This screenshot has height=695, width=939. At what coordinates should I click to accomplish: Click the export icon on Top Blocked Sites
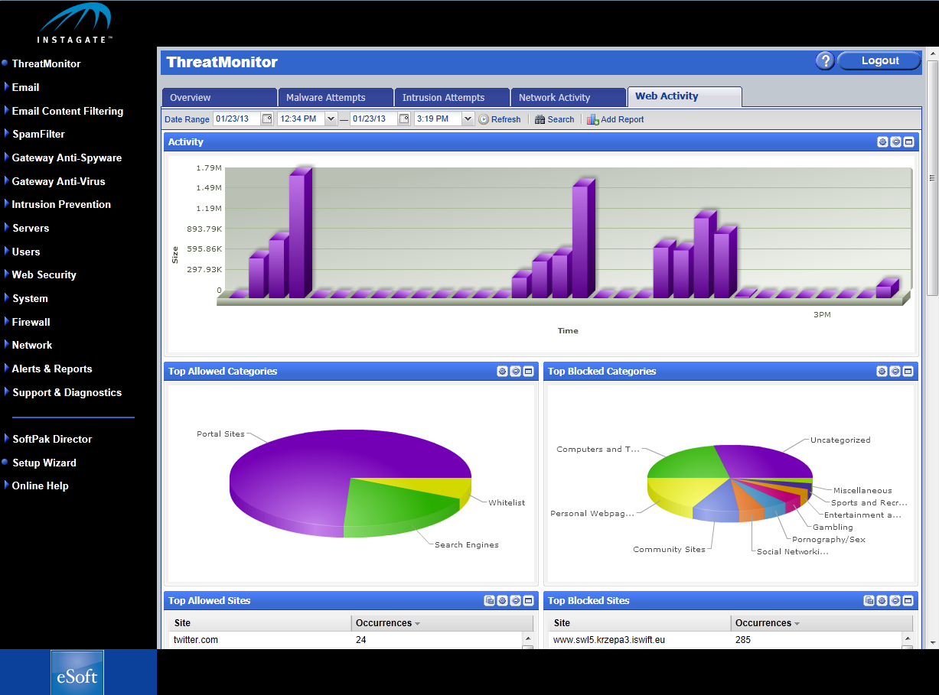[x=869, y=600]
